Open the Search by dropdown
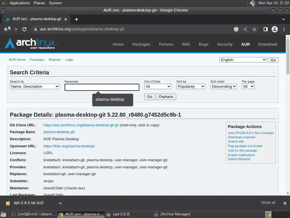This screenshot has height=218, width=290. click(x=35, y=87)
